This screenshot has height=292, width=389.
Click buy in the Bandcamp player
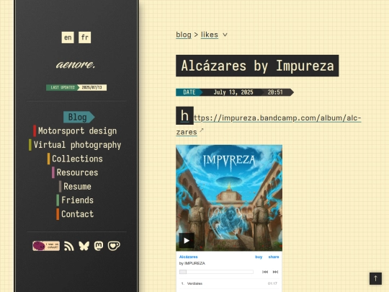(x=259, y=257)
